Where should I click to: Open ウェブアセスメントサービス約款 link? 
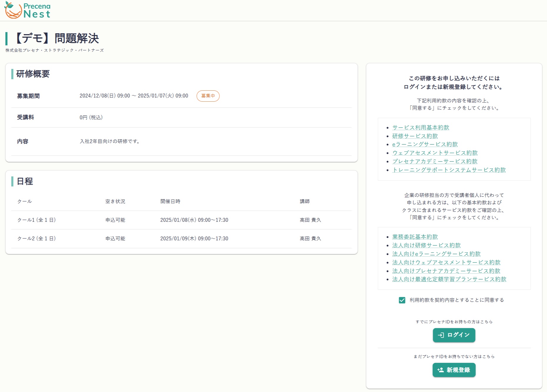pos(435,153)
